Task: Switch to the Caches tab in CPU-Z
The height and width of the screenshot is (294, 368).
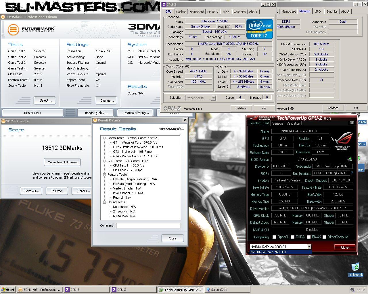Action: click(x=181, y=12)
